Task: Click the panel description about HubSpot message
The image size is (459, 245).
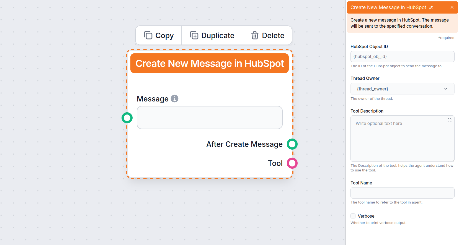Action: pyautogui.click(x=399, y=23)
